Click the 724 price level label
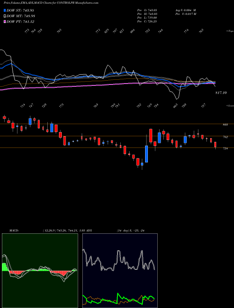The width and height of the screenshot is (234, 308). [225, 148]
